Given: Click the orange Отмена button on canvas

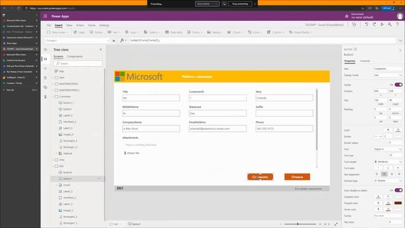Looking at the screenshot, I should click(x=297, y=177).
